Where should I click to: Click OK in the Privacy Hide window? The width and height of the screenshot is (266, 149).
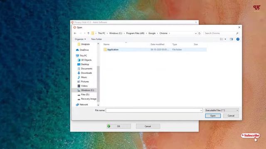coord(119,126)
